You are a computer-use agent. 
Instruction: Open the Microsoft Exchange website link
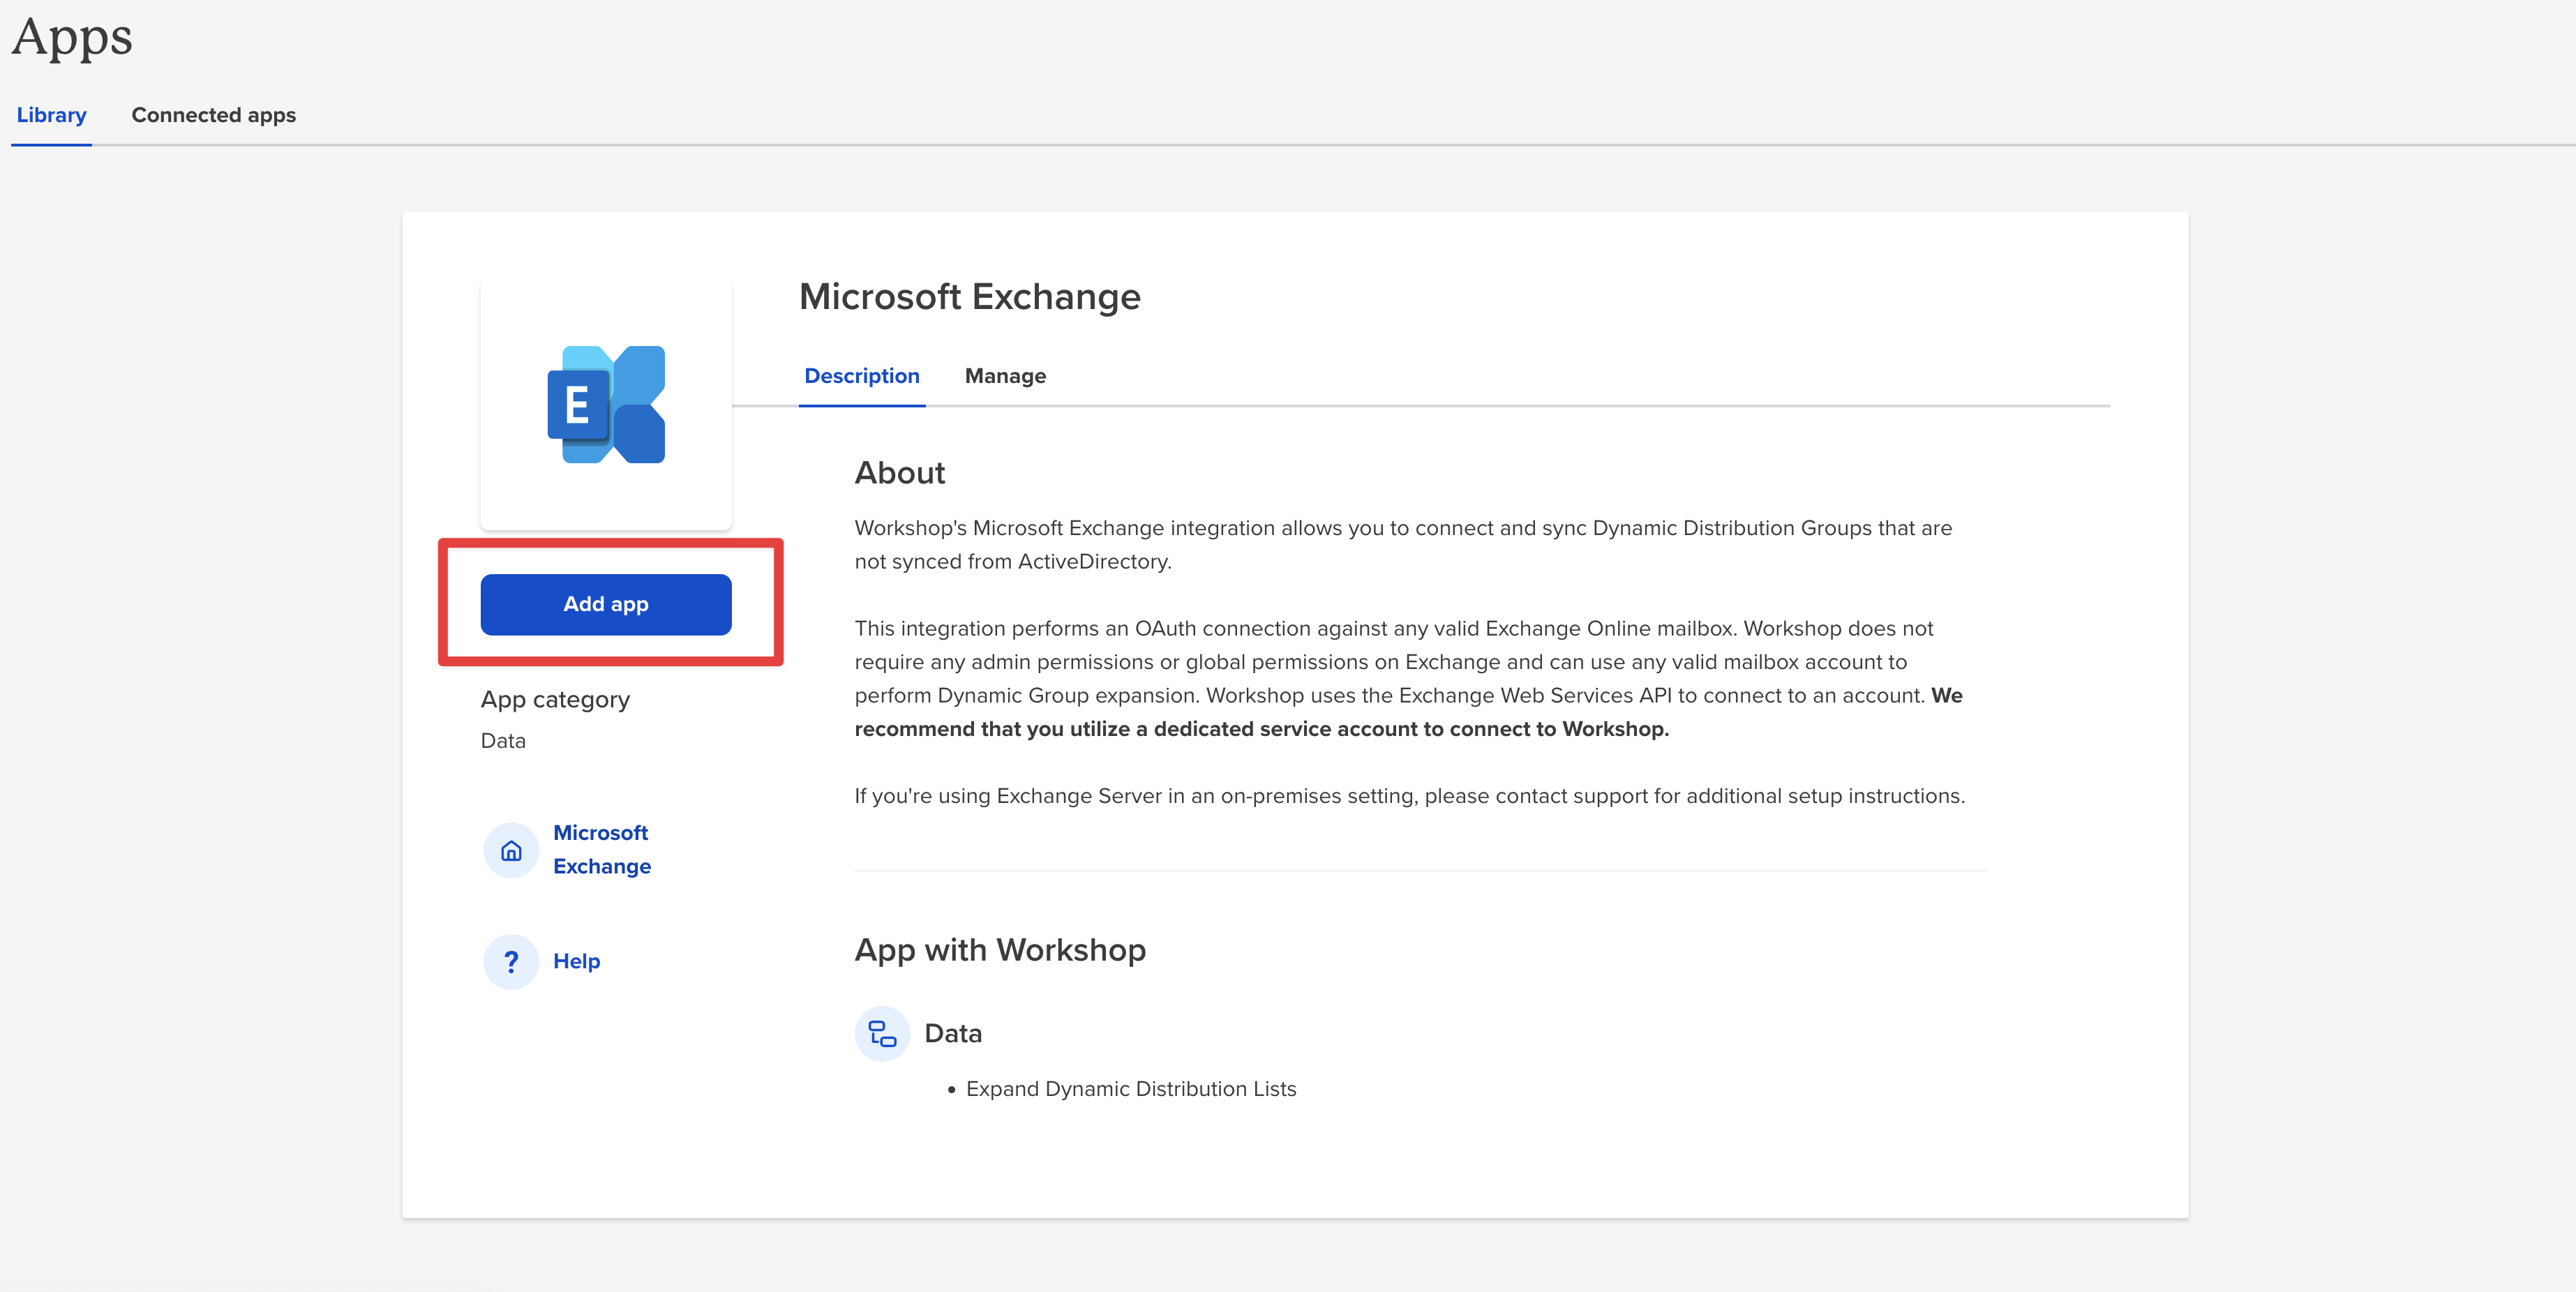click(601, 849)
